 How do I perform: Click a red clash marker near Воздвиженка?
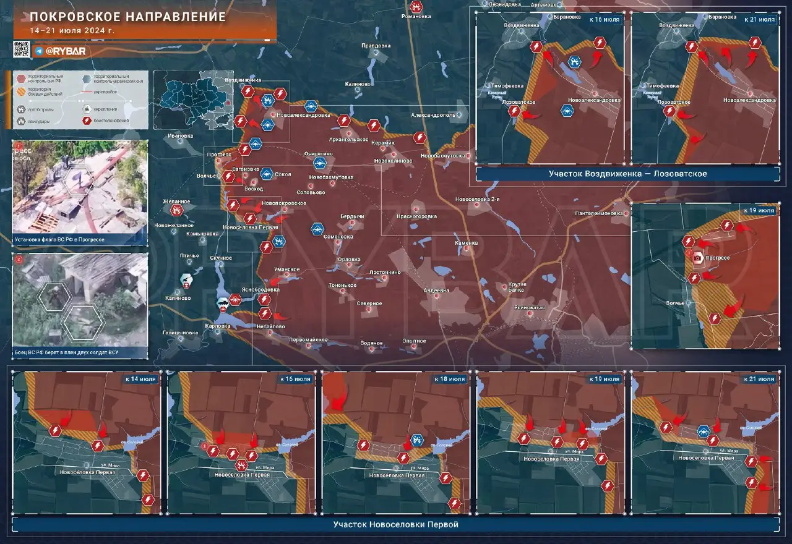pyautogui.click(x=247, y=93)
